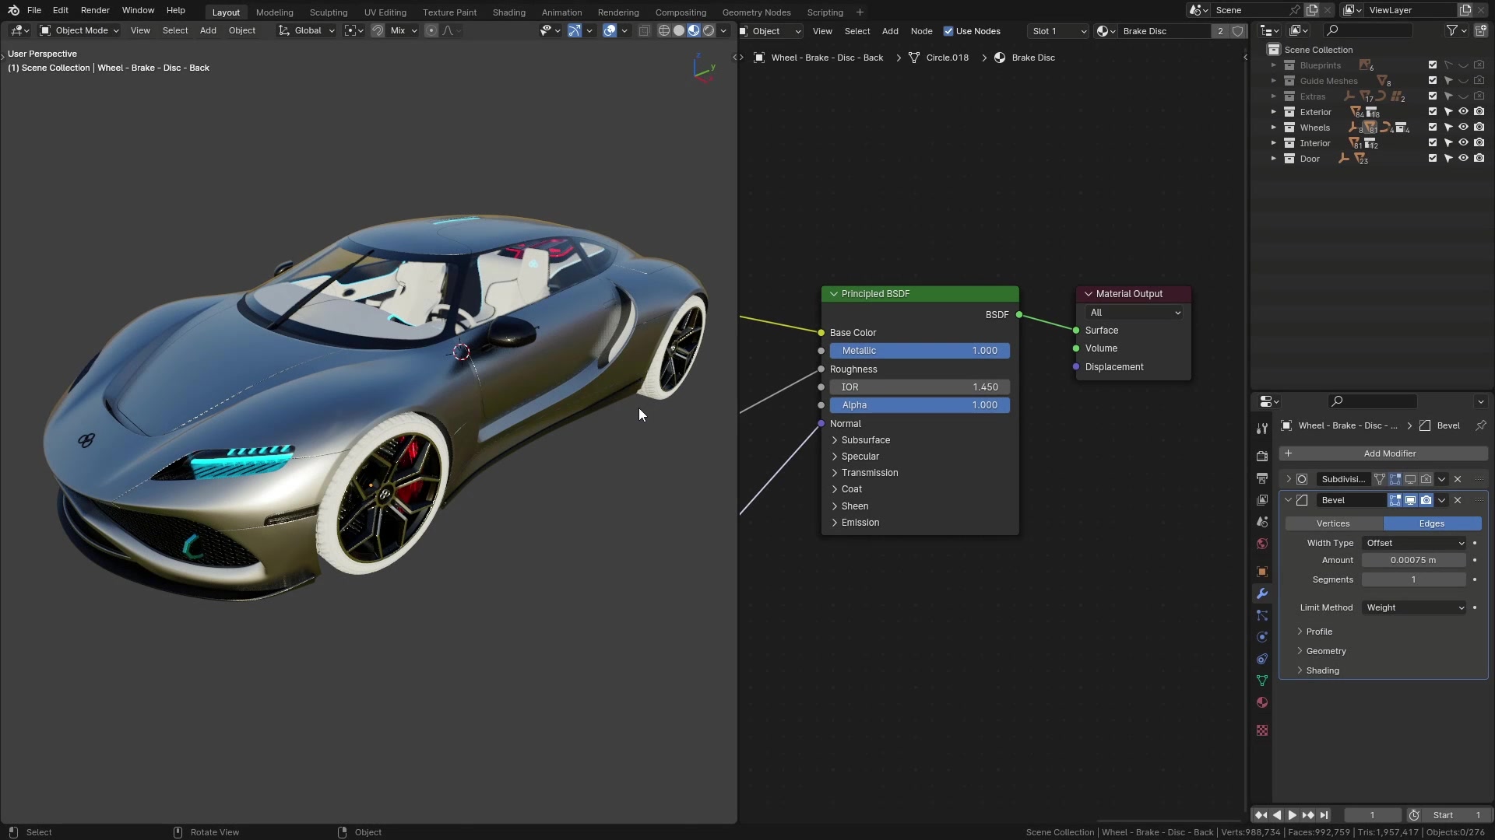Toggle viewport overlays display
This screenshot has width=1495, height=840.
610,30
